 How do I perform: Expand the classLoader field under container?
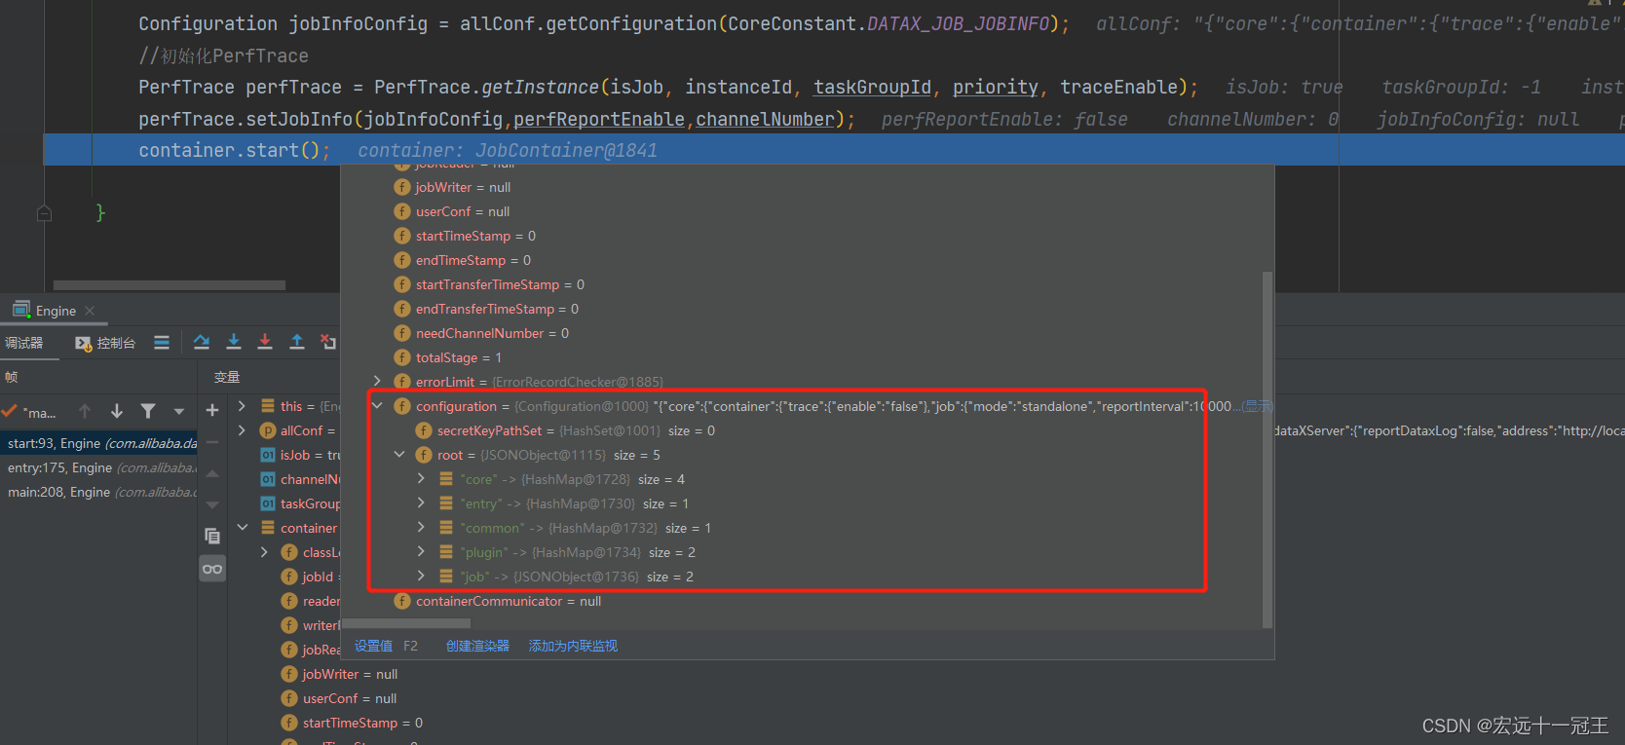(x=264, y=552)
